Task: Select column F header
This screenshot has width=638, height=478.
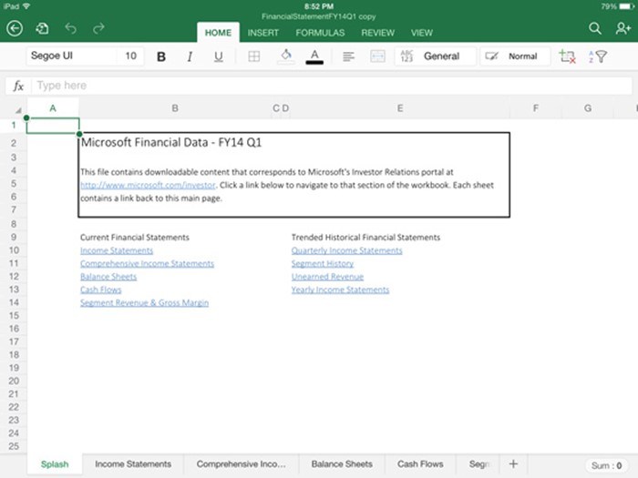Action: [x=536, y=108]
